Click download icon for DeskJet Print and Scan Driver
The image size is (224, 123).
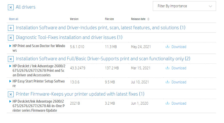point(167,68)
